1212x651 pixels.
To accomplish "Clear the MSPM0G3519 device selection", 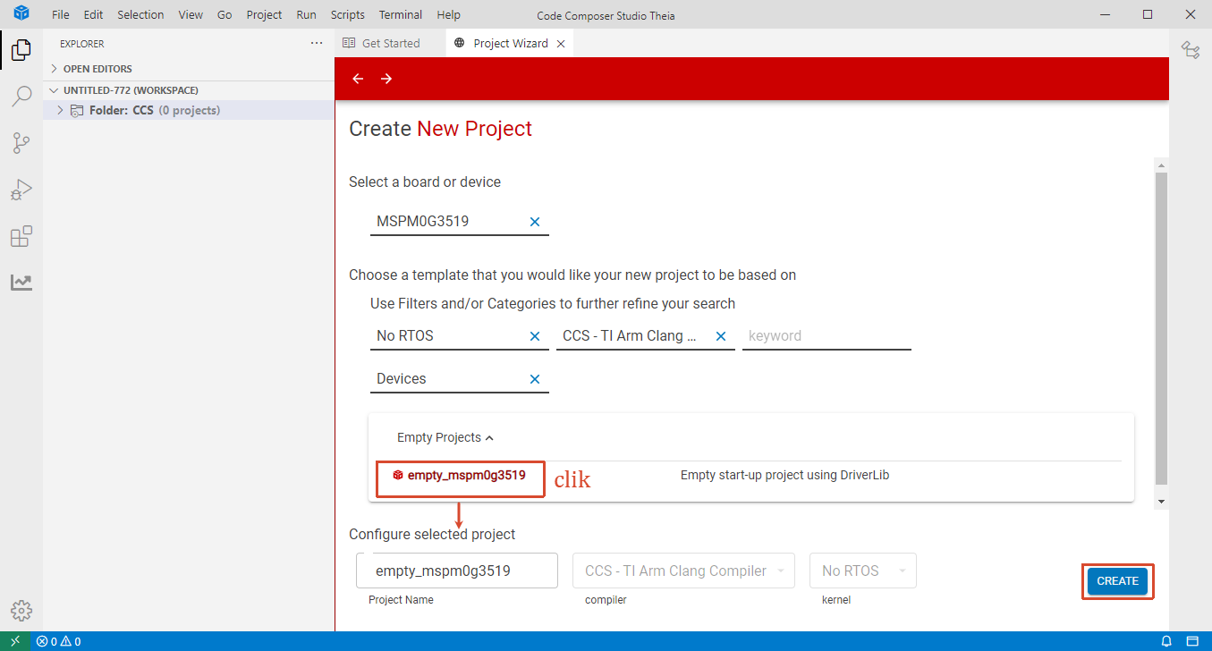I will tap(535, 222).
